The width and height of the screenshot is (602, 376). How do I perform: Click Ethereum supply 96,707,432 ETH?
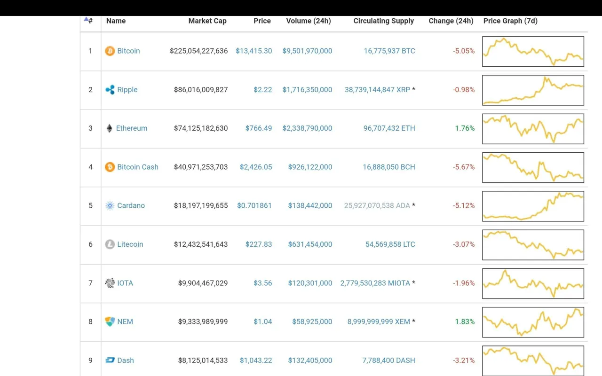[389, 128]
